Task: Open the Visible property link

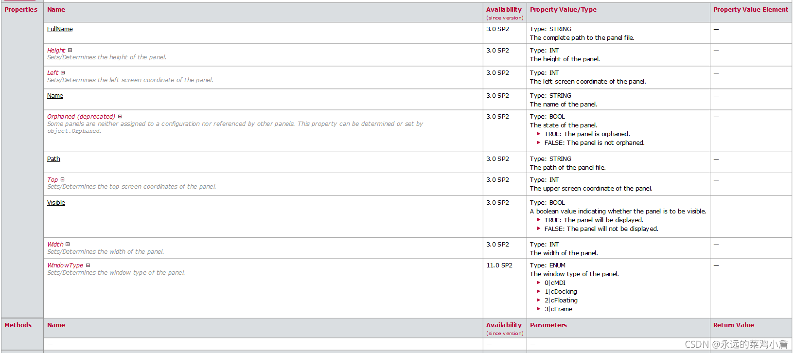Action: [56, 203]
